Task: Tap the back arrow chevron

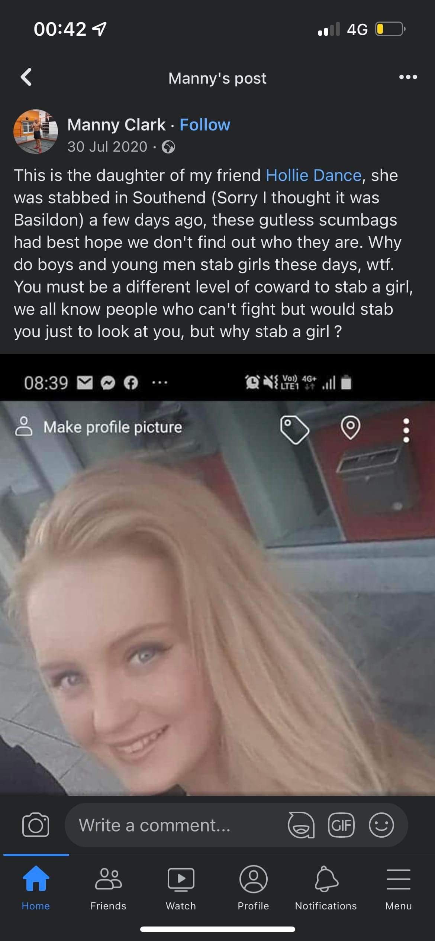Action: (x=26, y=77)
